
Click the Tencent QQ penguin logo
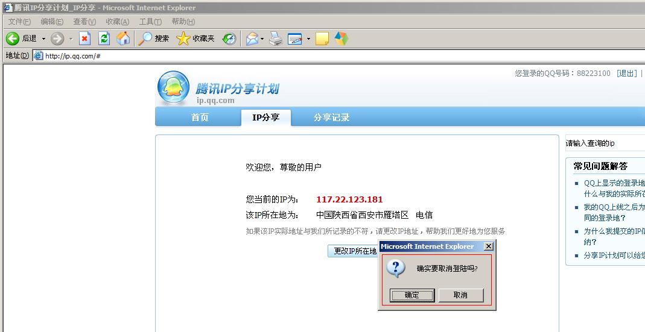coord(174,87)
